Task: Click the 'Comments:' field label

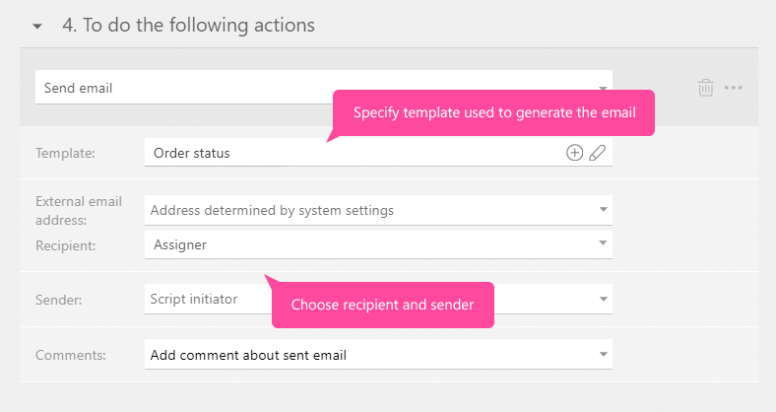Action: [x=70, y=355]
